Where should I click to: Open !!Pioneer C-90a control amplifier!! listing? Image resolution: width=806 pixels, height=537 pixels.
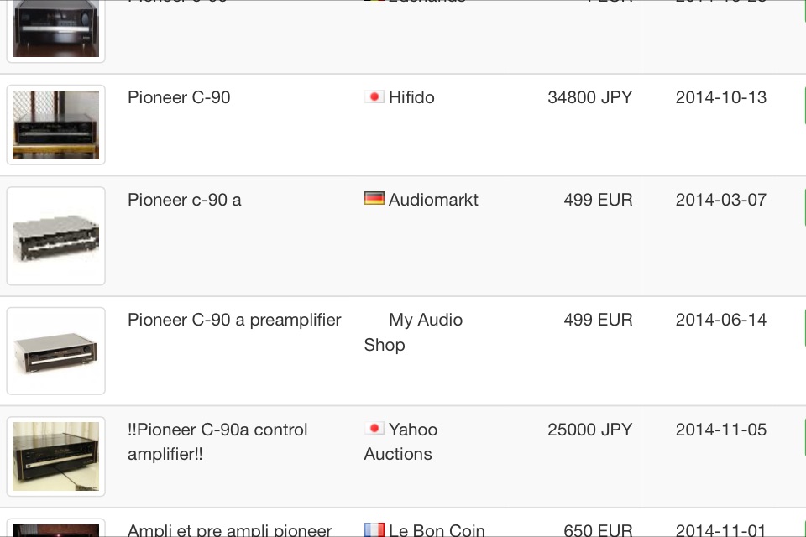point(217,441)
